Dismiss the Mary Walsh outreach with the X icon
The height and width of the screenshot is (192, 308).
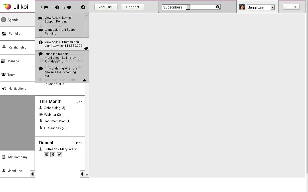[x=53, y=154]
